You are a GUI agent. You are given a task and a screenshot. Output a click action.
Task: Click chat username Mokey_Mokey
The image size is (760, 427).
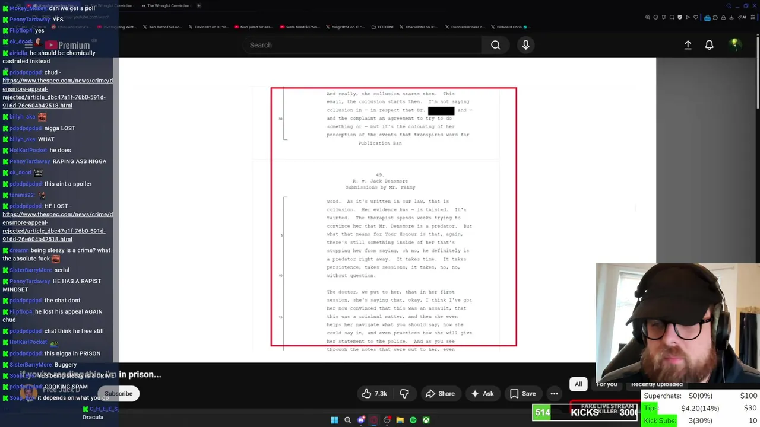(28, 8)
